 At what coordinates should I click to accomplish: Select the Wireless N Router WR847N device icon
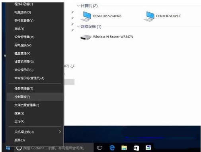pyautogui.click(x=86, y=37)
